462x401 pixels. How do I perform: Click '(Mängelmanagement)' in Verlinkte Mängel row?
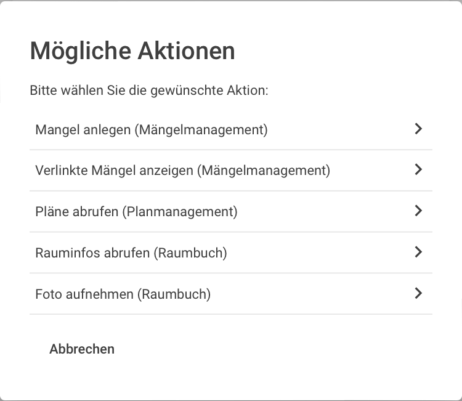pyautogui.click(x=264, y=171)
